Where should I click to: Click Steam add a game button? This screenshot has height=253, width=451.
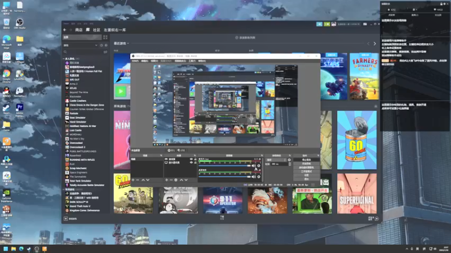tap(70, 219)
